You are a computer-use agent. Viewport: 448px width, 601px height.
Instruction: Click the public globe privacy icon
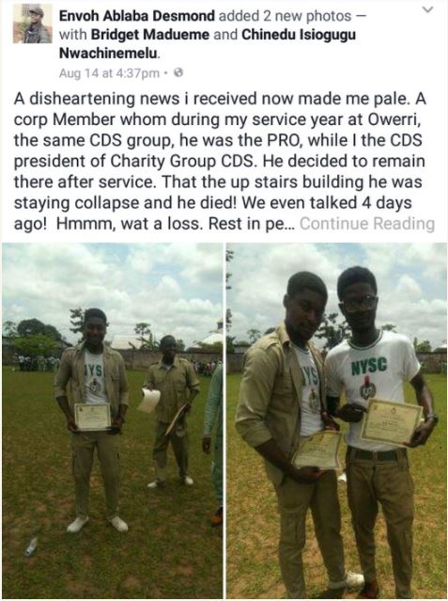pyautogui.click(x=178, y=72)
